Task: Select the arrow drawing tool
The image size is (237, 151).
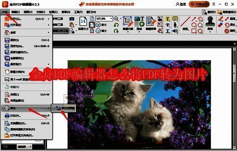Action: 194,19
